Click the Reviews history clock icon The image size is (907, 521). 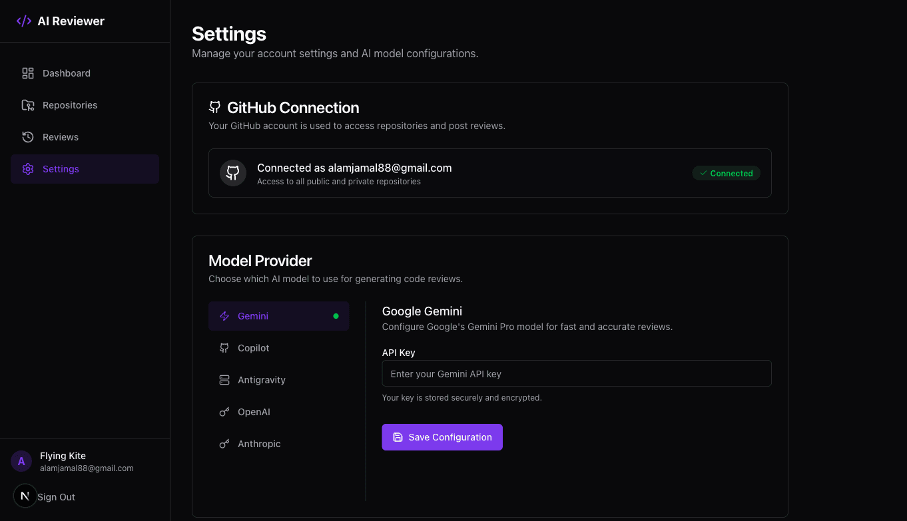[28, 137]
